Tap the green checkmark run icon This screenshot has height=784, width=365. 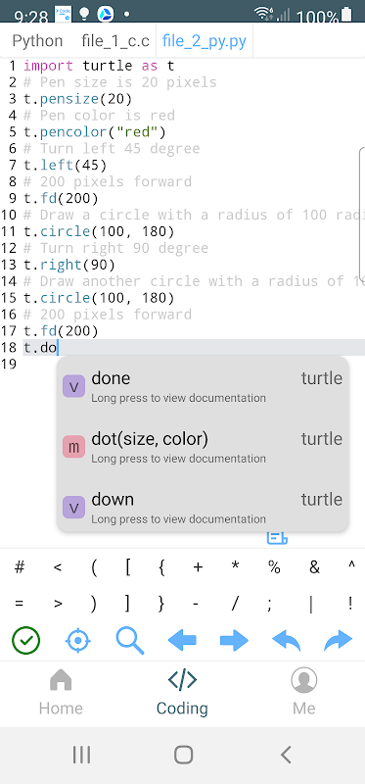coord(26,640)
